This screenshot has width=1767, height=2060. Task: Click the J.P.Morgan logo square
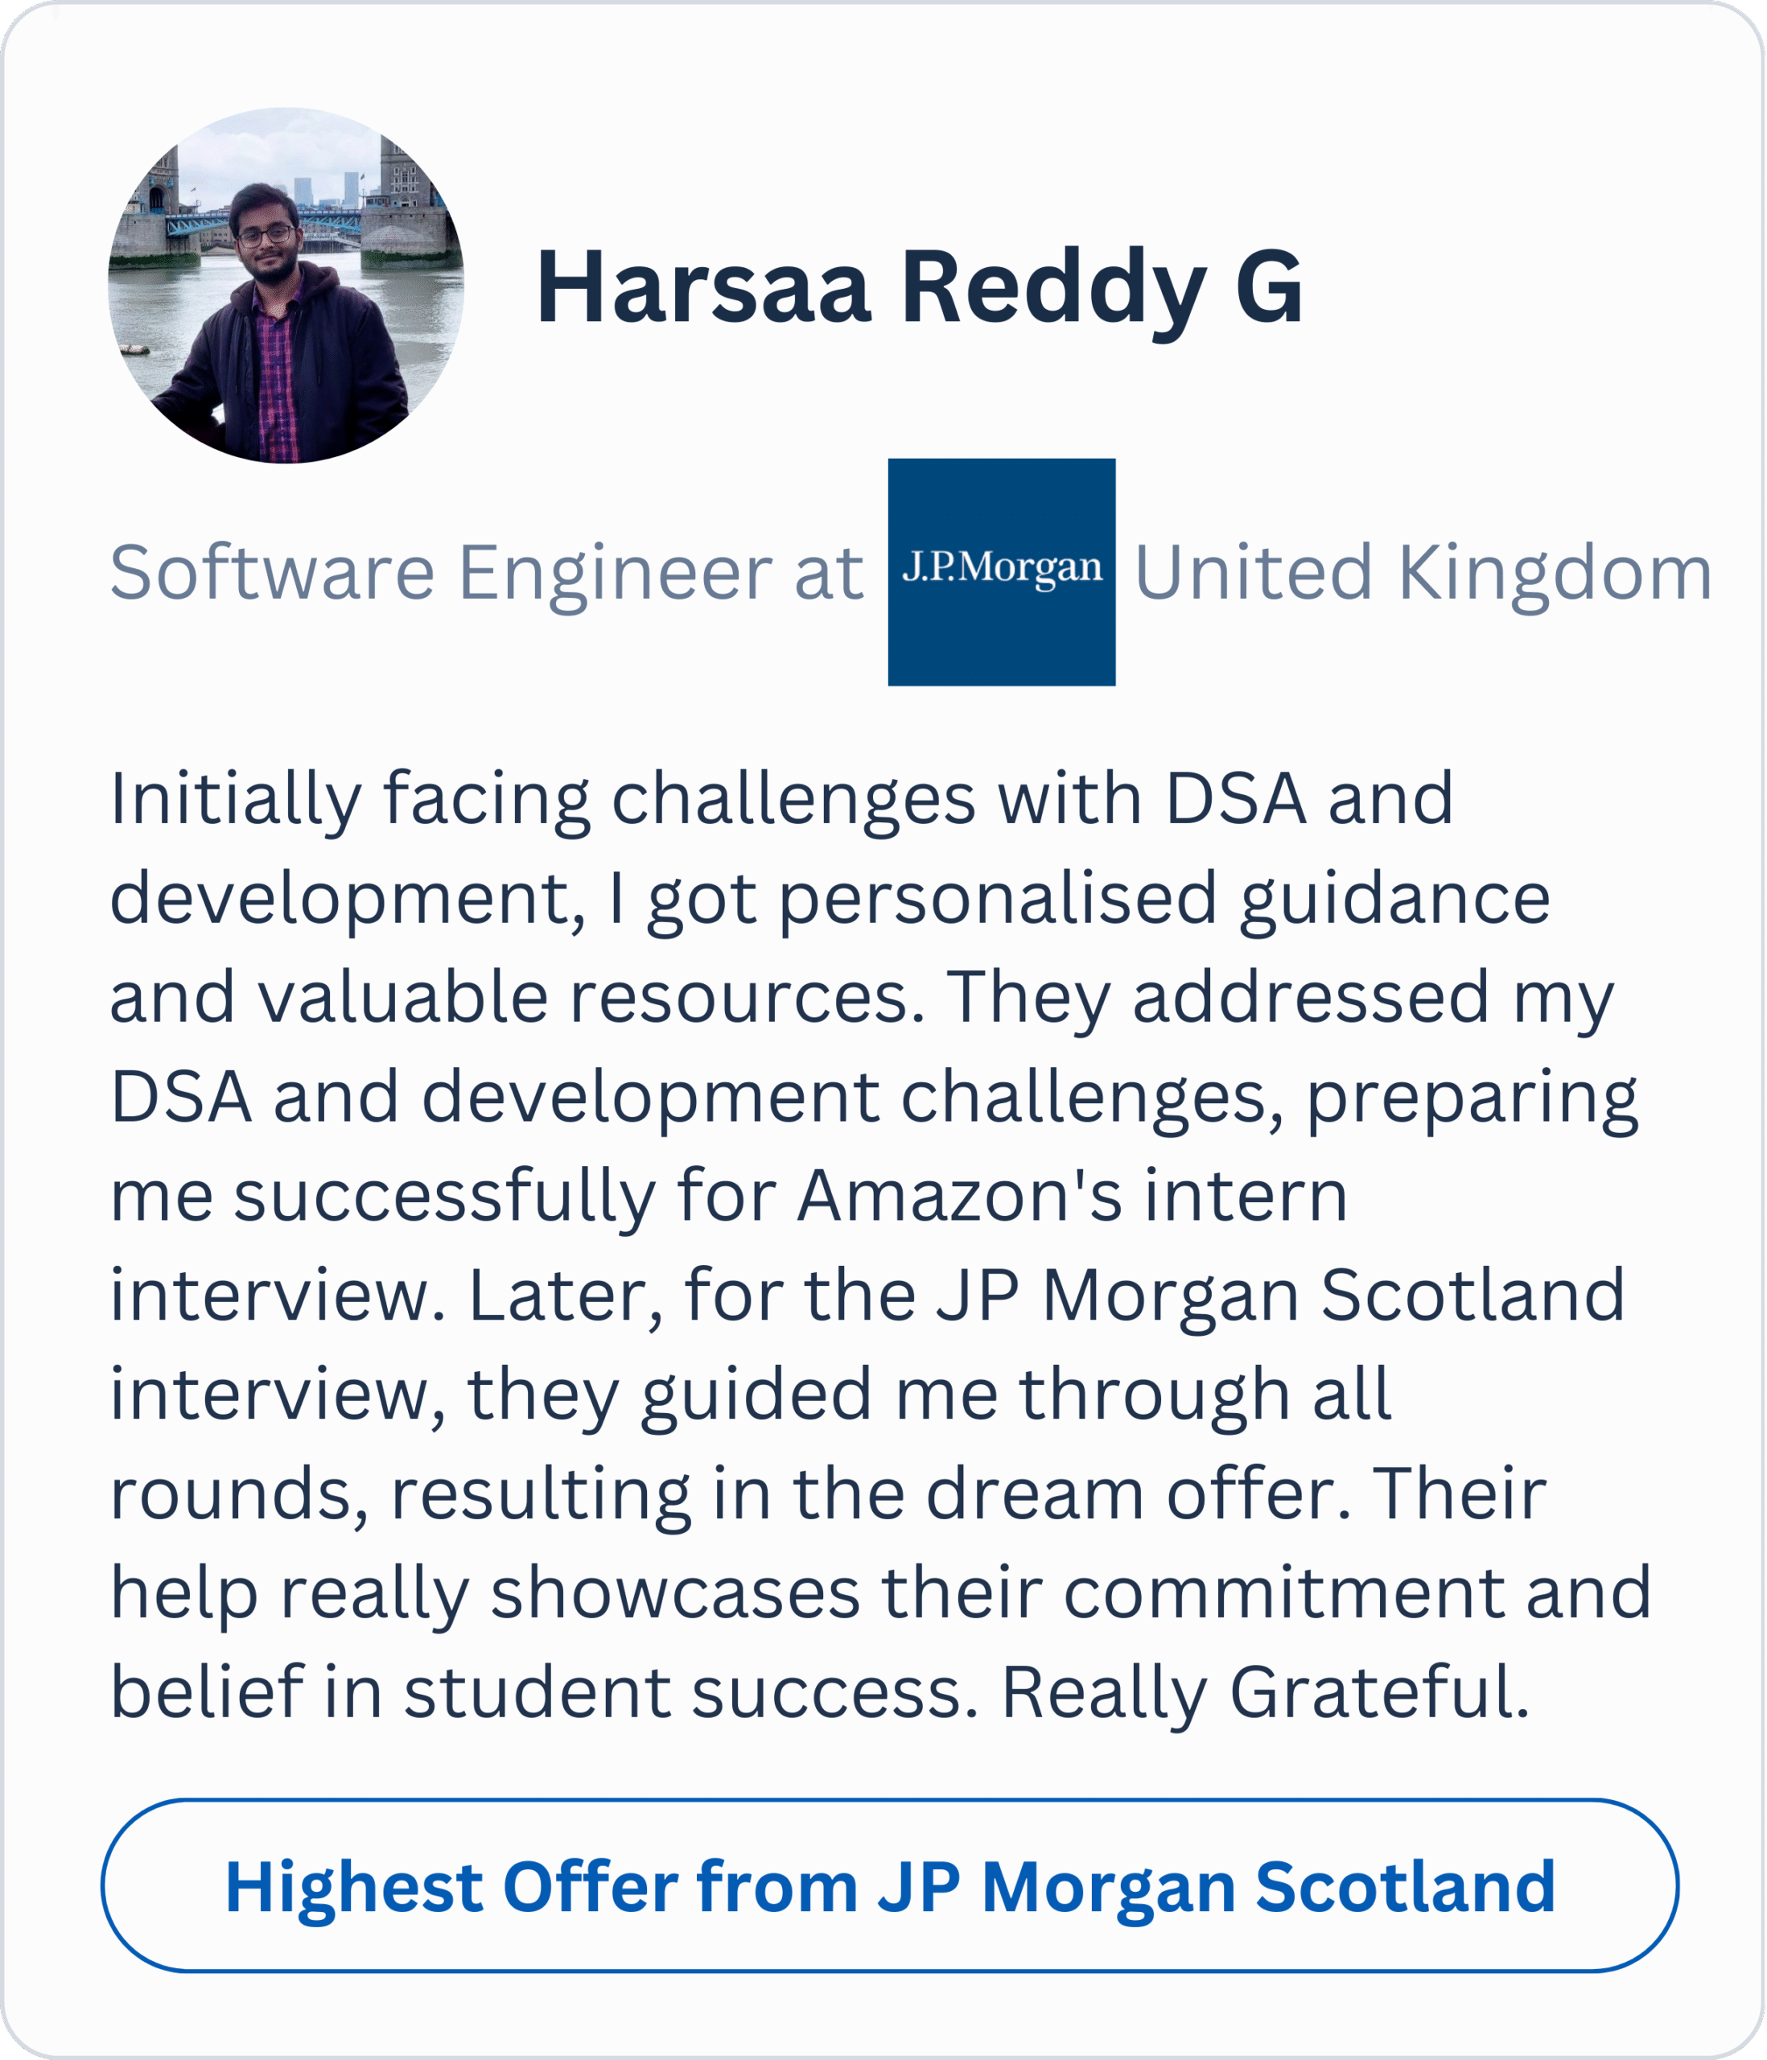pos(1001,571)
